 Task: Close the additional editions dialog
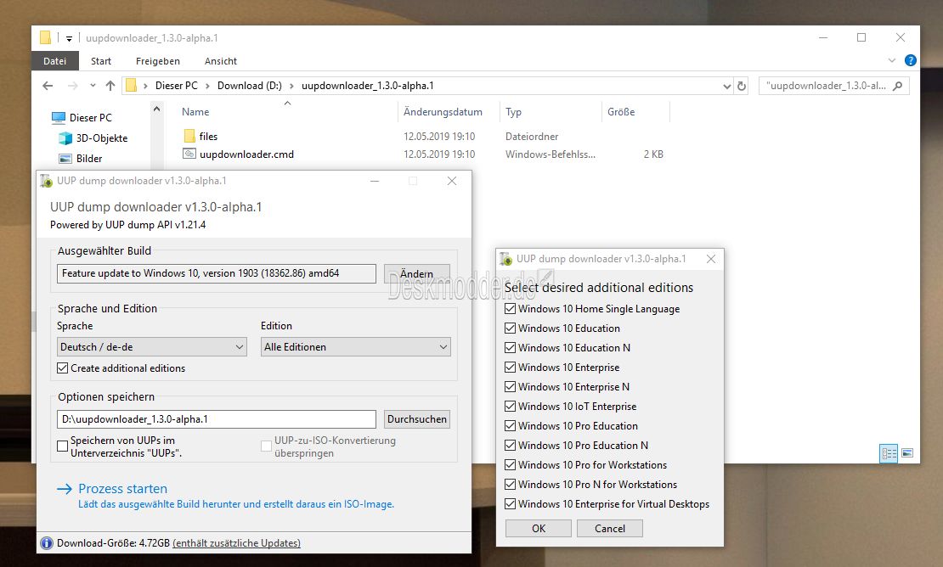[x=711, y=259]
